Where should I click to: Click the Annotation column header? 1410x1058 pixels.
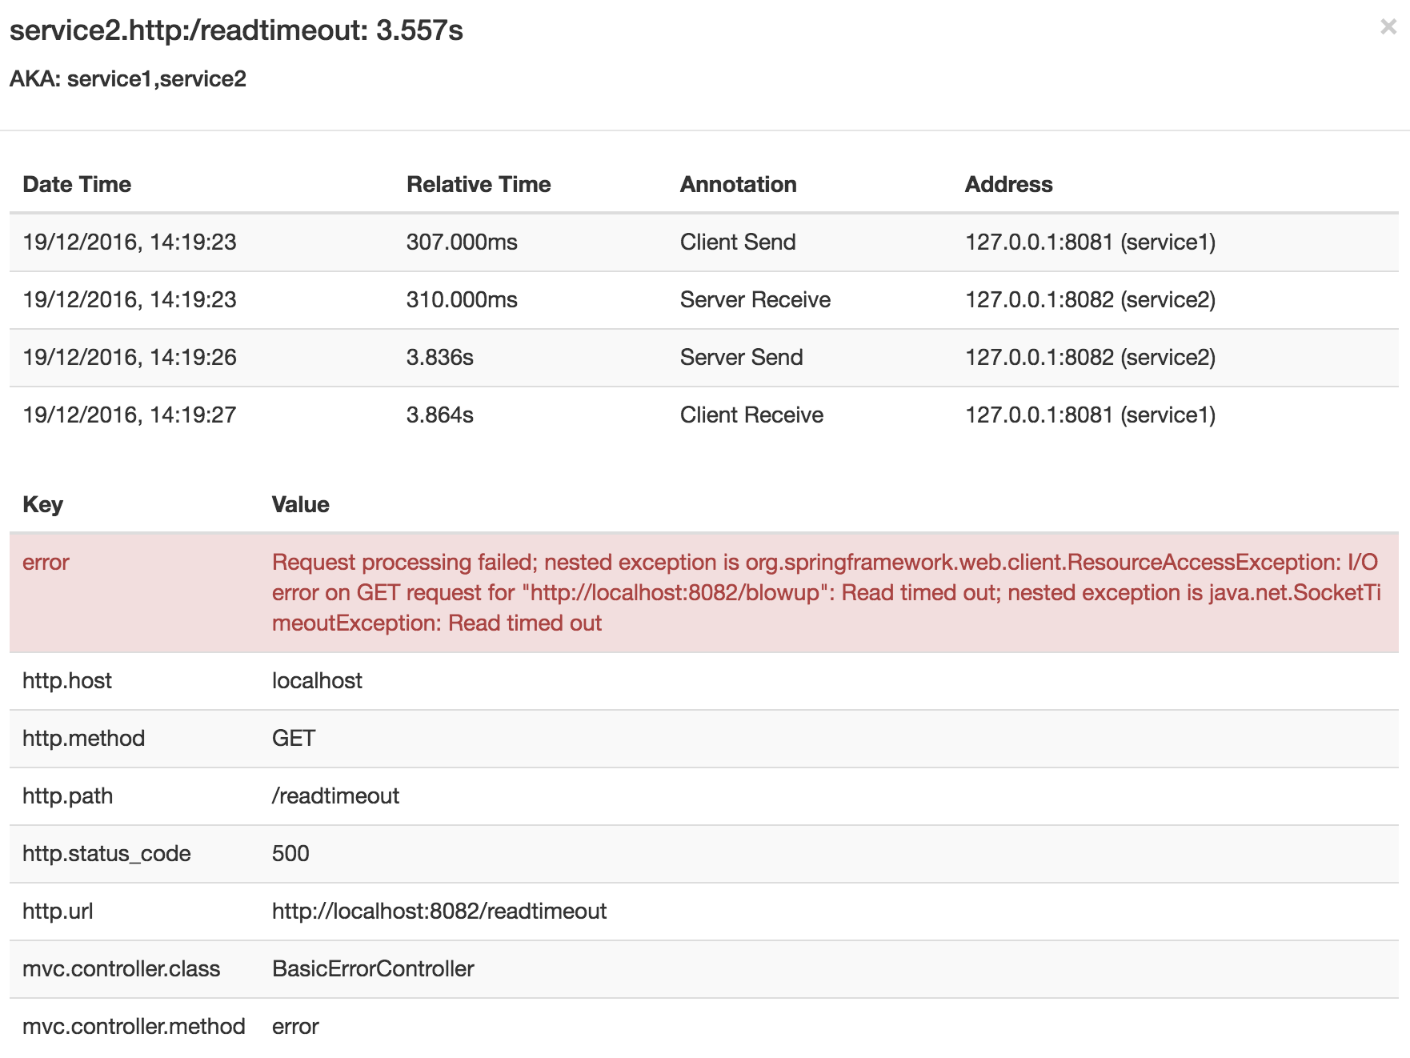click(738, 185)
